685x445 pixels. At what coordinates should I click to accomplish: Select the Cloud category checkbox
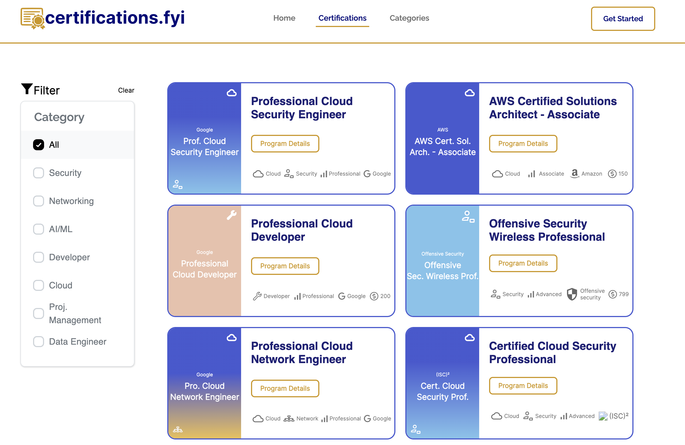tap(39, 285)
